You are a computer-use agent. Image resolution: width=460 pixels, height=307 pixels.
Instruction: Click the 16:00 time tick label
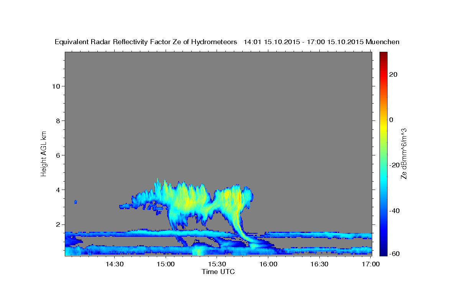[268, 264]
